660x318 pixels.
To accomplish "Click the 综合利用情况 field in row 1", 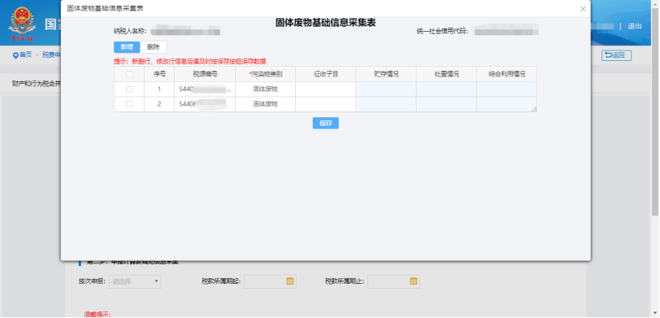I will [x=507, y=89].
